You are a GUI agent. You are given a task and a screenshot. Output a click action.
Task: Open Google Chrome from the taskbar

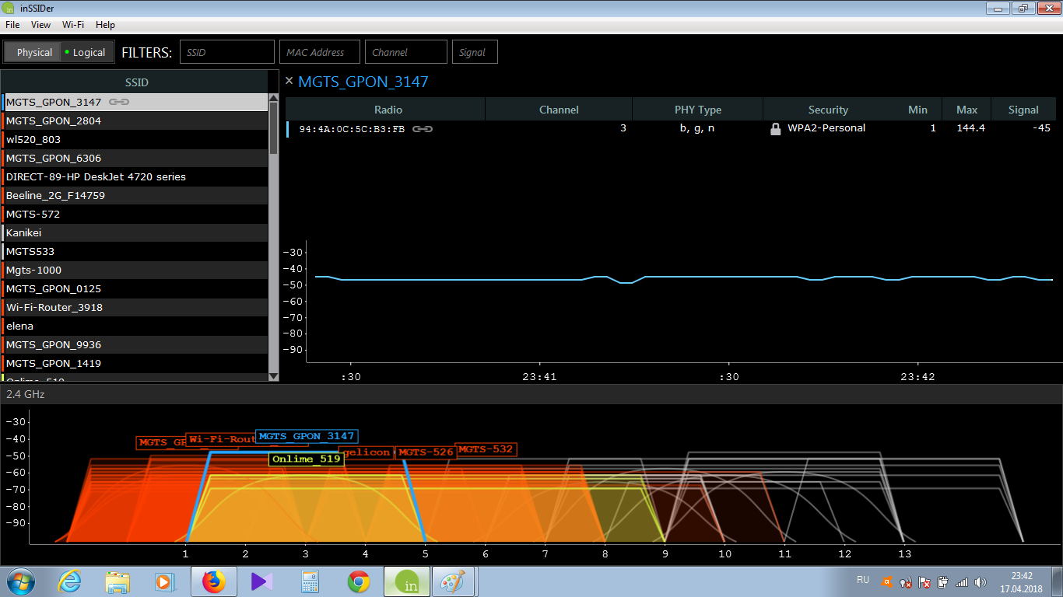(358, 581)
